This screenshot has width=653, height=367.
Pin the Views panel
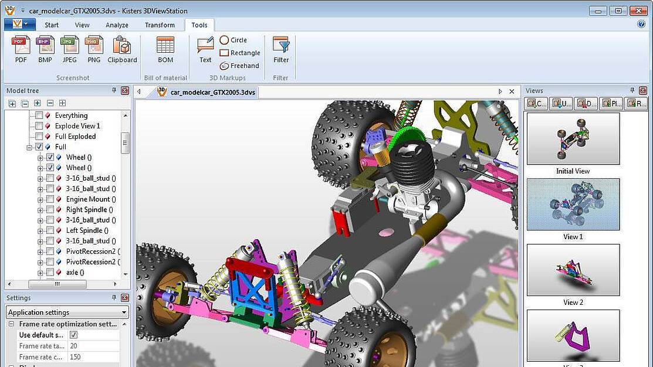(x=632, y=90)
